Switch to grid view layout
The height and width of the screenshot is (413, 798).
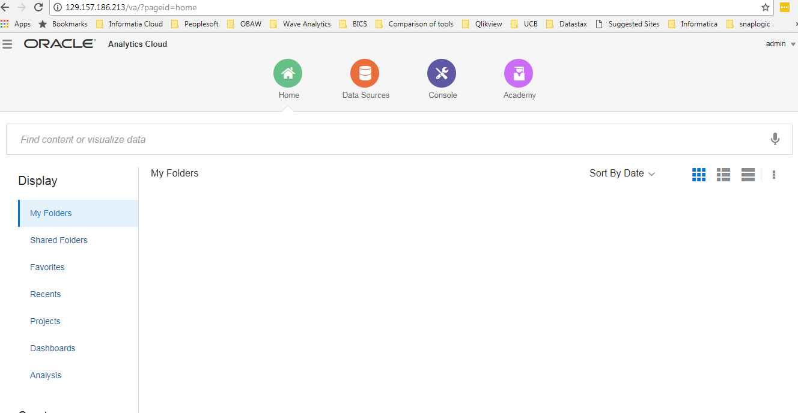(699, 174)
